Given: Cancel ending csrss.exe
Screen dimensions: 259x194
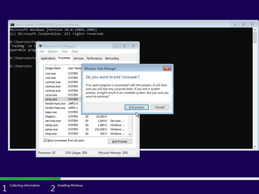Looking at the screenshot, I should 160,107.
